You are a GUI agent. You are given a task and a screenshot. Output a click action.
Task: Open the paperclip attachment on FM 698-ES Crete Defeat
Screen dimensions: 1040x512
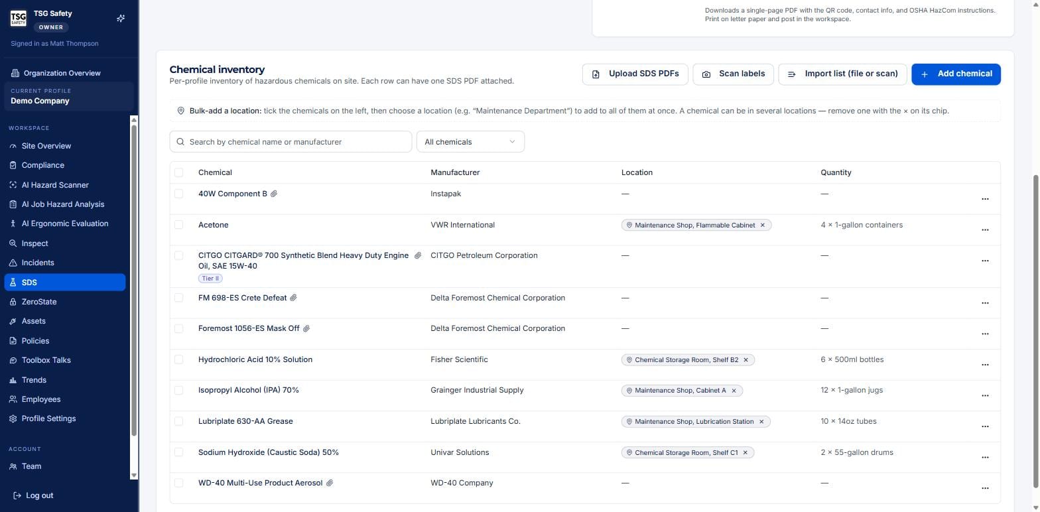293,298
